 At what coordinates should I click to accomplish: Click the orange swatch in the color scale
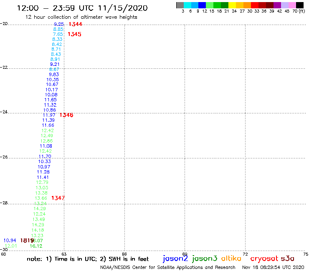coord(247,5)
